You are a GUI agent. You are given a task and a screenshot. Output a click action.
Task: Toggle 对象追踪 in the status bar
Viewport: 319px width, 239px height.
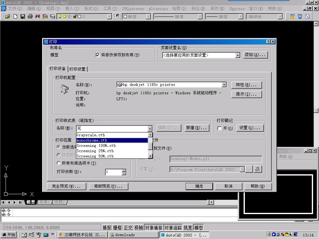173,227
